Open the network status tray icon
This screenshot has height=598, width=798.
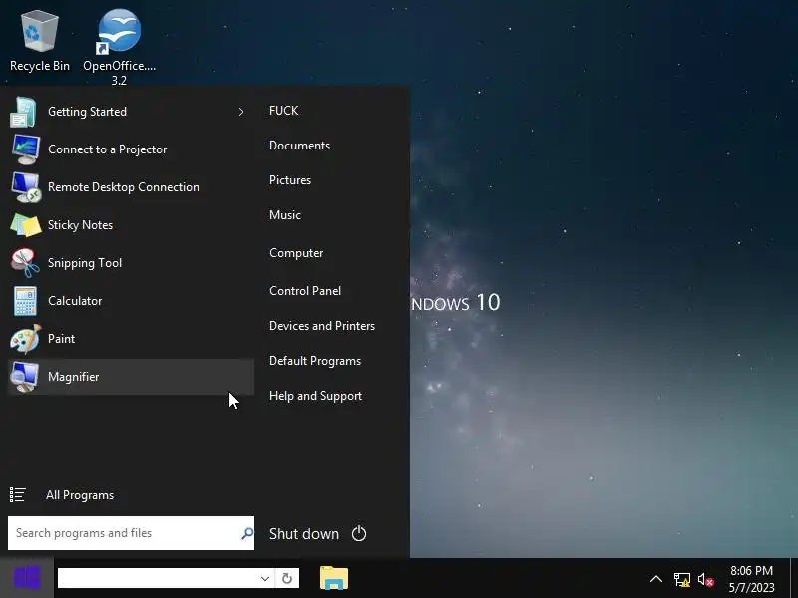(682, 579)
